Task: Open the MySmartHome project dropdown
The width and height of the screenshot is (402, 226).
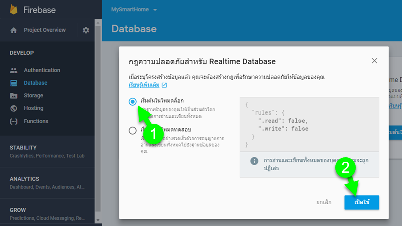Action: tap(134, 10)
